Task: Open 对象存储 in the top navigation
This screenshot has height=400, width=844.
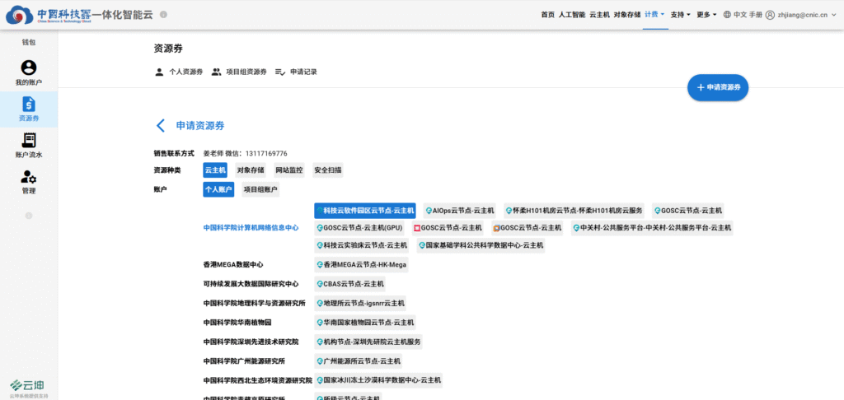Action: [x=627, y=15]
